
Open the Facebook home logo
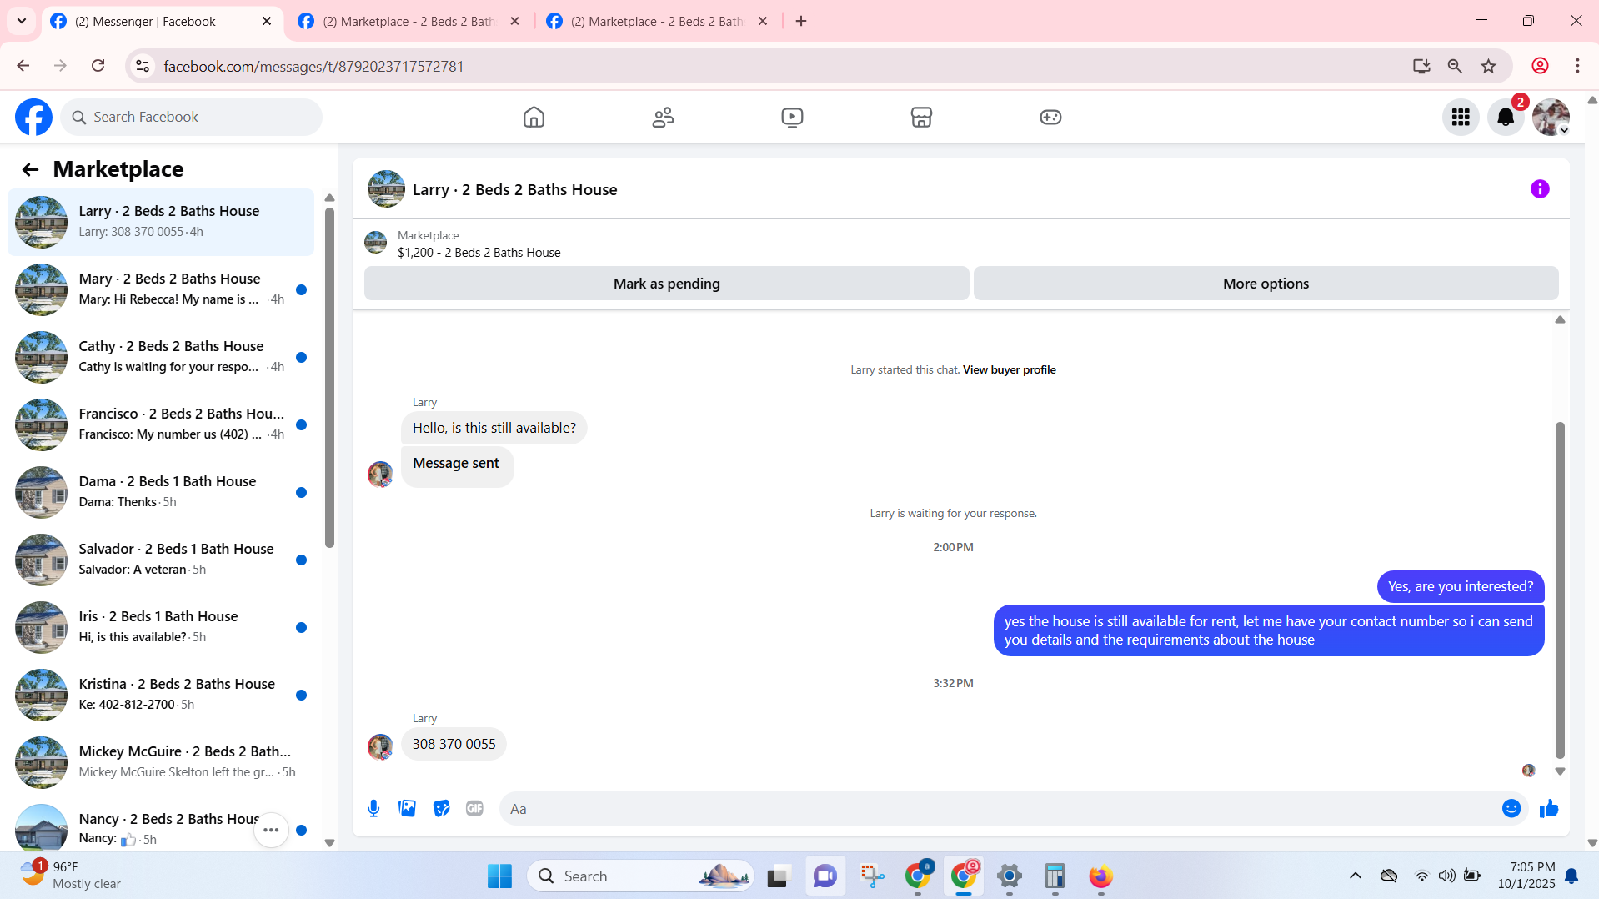(x=33, y=118)
